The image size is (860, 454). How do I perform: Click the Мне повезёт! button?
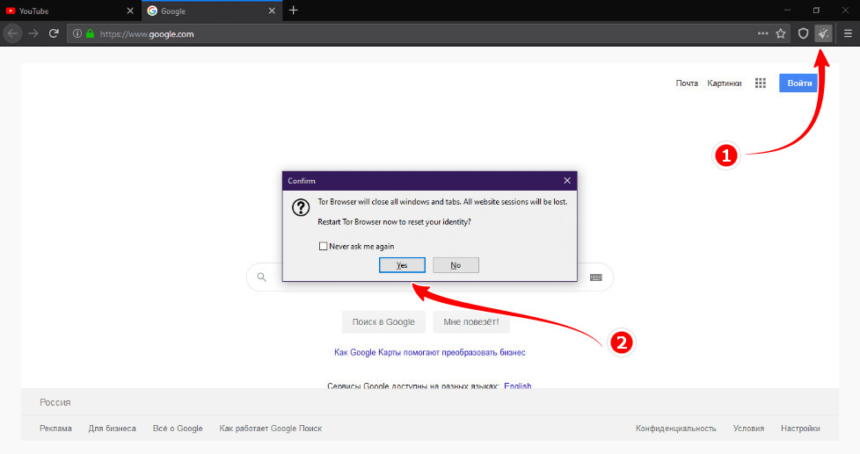pos(471,322)
